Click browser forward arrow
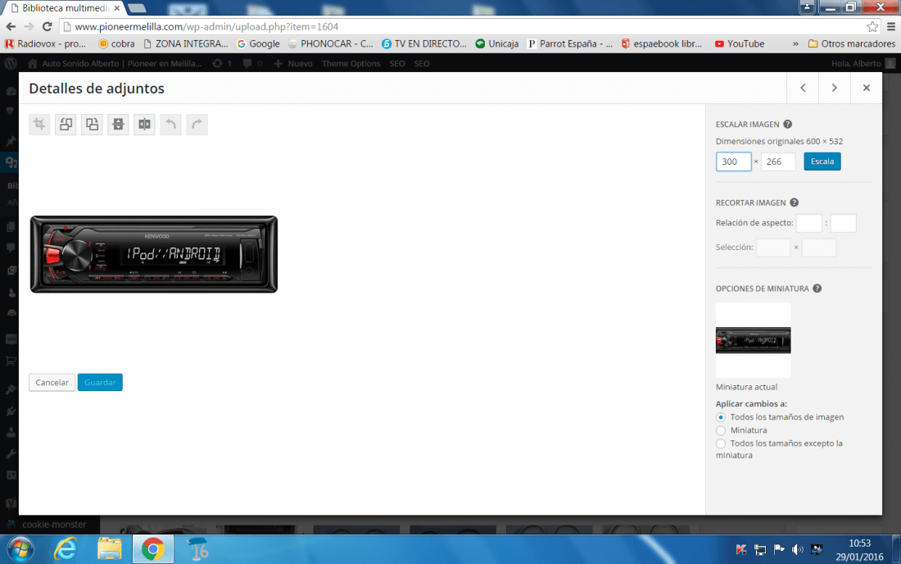901x564 pixels. coord(29,26)
